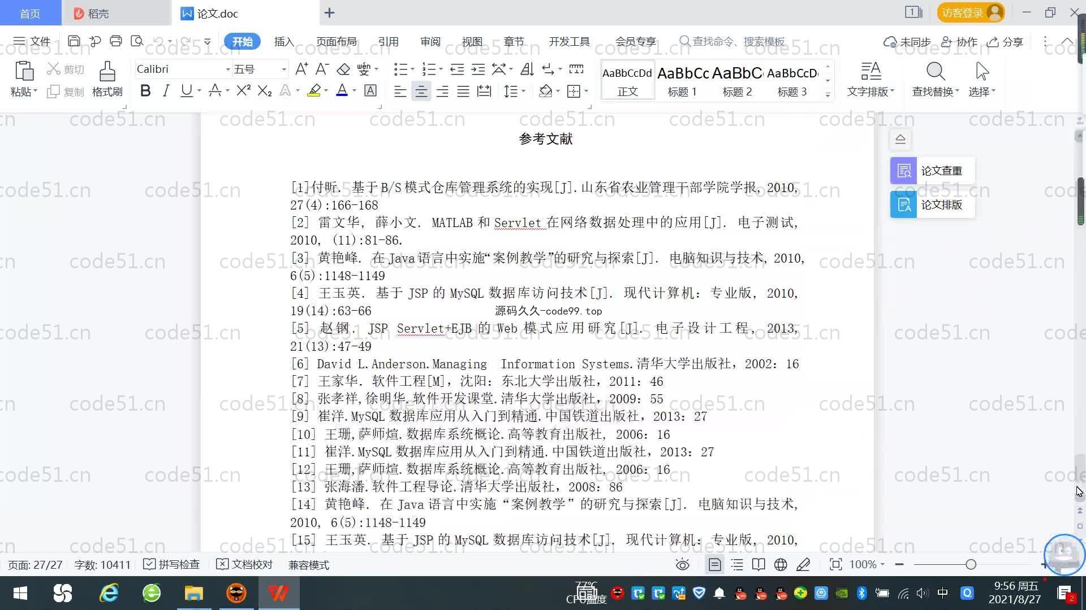
Task: Click the 分享 share button
Action: 1005,42
